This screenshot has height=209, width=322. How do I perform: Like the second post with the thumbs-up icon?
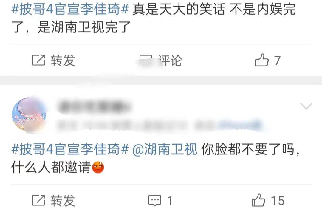(x=258, y=200)
